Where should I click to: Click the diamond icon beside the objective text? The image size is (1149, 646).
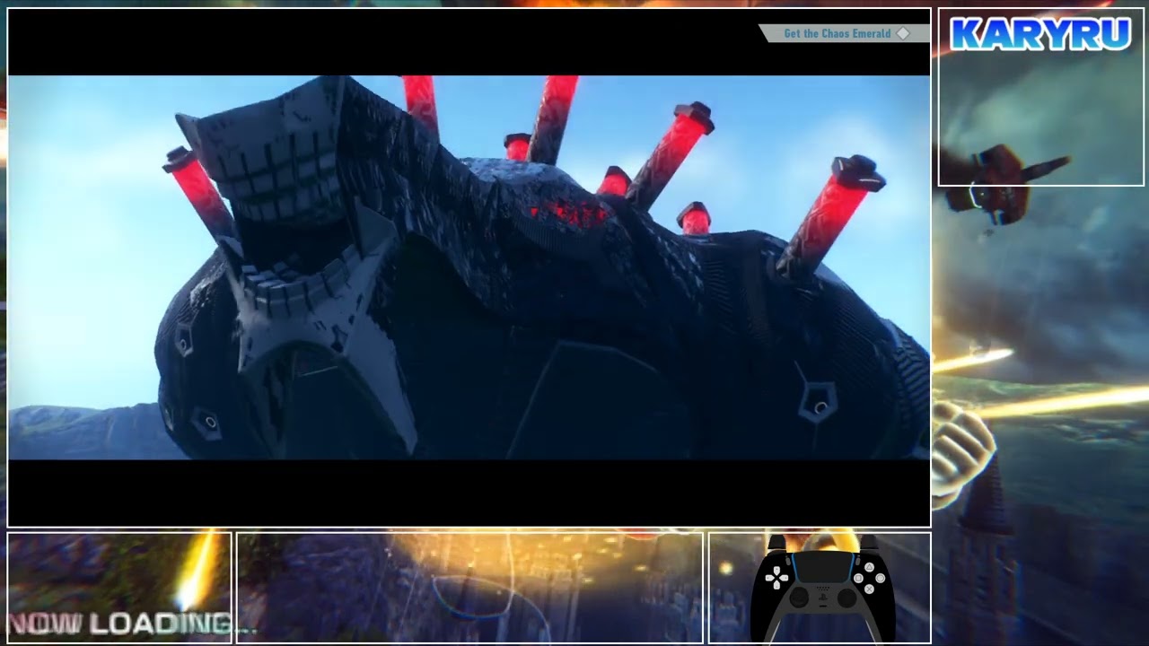tap(903, 33)
